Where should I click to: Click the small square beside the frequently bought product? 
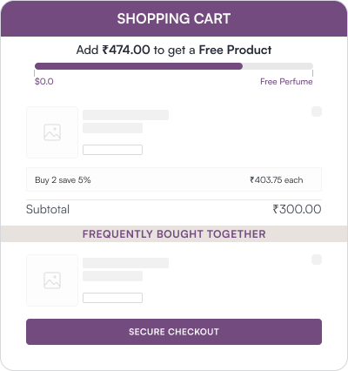pyautogui.click(x=317, y=260)
